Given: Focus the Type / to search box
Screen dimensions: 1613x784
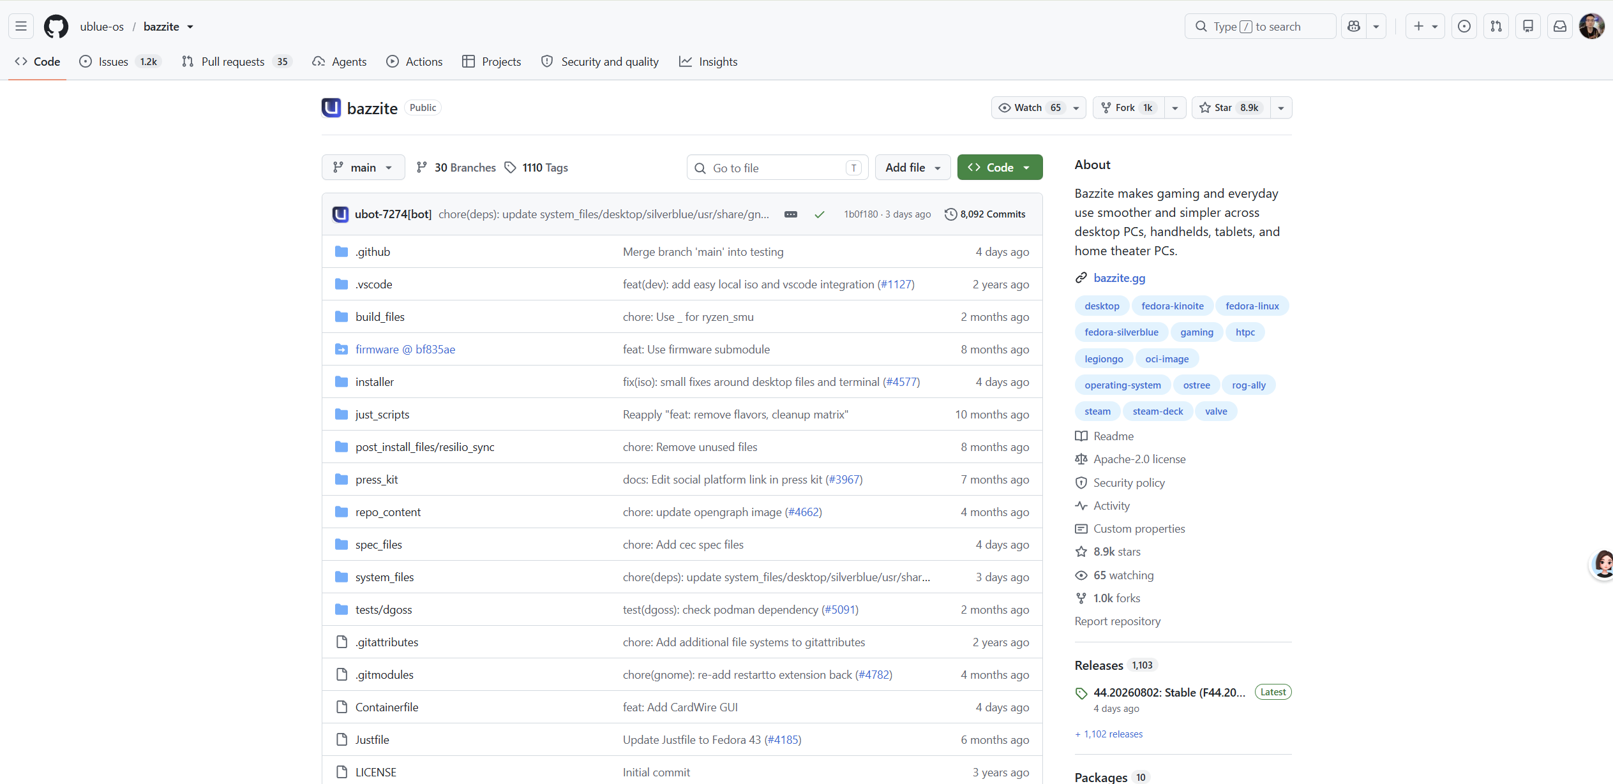Looking at the screenshot, I should (x=1260, y=26).
